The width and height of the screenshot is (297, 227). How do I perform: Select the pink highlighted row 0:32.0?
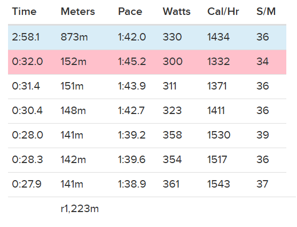coord(147,62)
